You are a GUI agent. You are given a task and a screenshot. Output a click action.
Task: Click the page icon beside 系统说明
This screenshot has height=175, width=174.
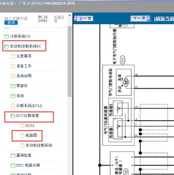[x=13, y=76]
